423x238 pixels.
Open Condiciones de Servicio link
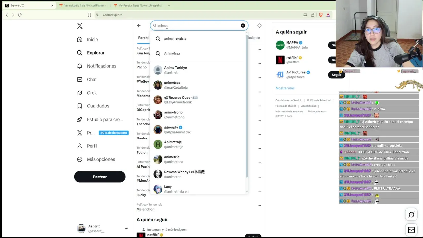point(289,100)
